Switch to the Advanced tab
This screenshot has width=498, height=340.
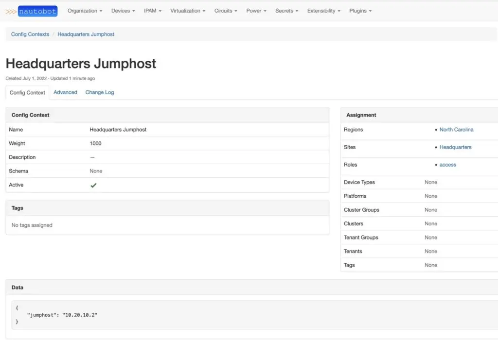pyautogui.click(x=66, y=92)
